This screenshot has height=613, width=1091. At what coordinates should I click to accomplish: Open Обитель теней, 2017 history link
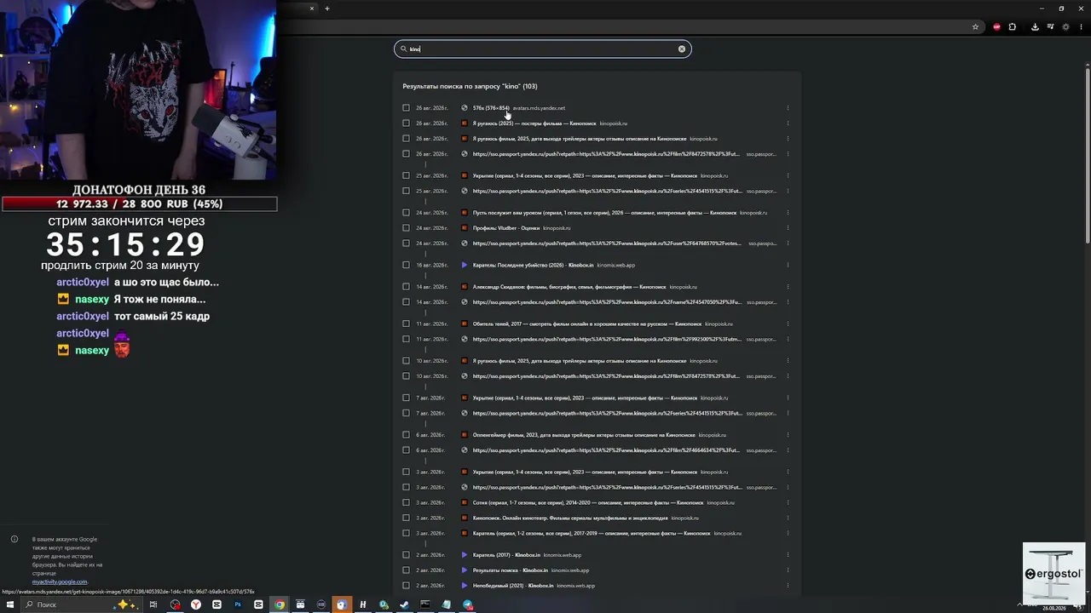click(587, 324)
